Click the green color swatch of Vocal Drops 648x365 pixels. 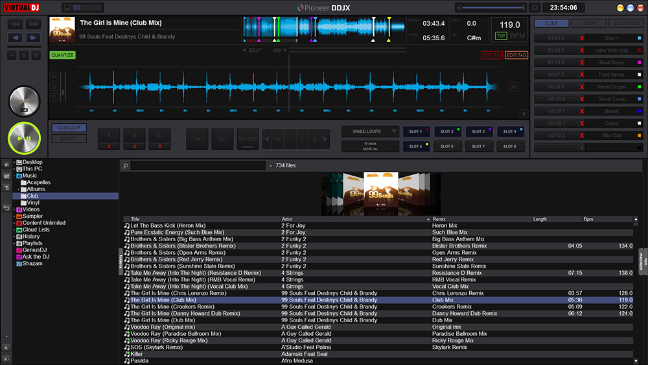640,87
